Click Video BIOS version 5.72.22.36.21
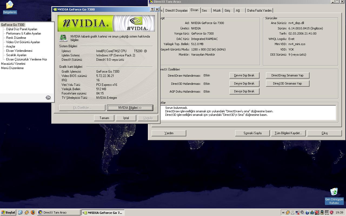This screenshot has height=216, width=346. 105,76
